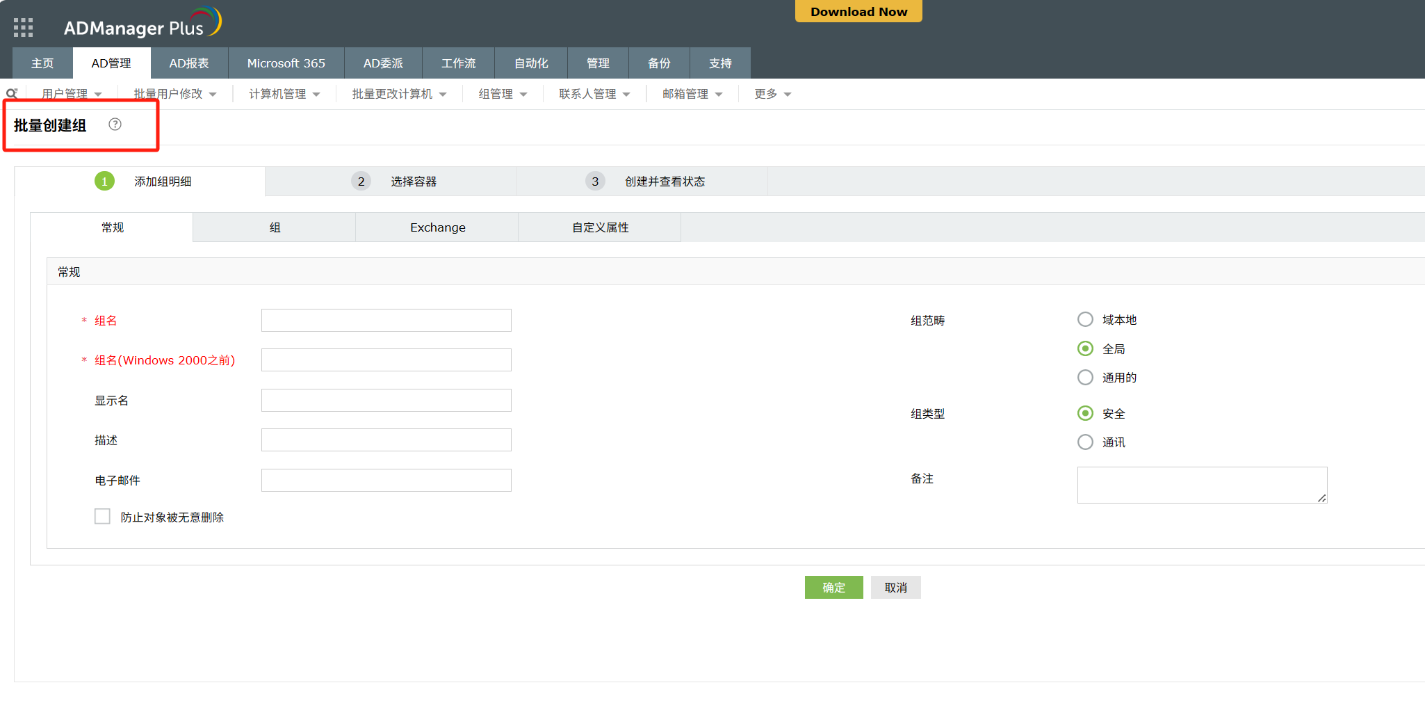Open the 组管理 dropdown
This screenshot has height=708, width=1425.
pos(503,94)
